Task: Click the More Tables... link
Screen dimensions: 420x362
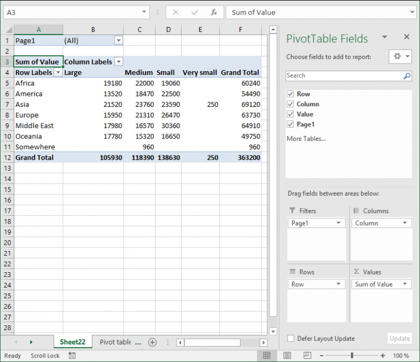Action: pos(306,139)
